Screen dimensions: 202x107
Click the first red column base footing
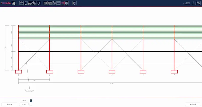tap(18, 72)
